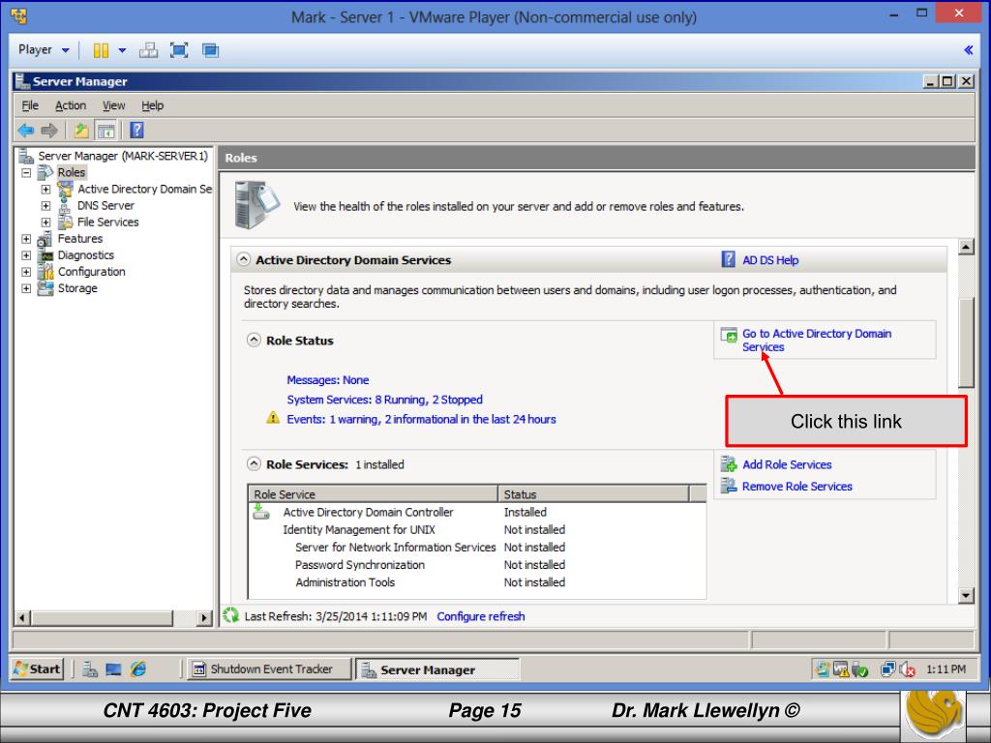Expand the DNS Server tree node

(45, 205)
